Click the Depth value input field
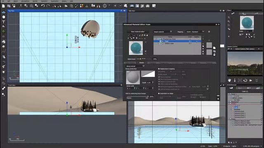The width and height of the screenshot is (264, 148). [149, 82]
